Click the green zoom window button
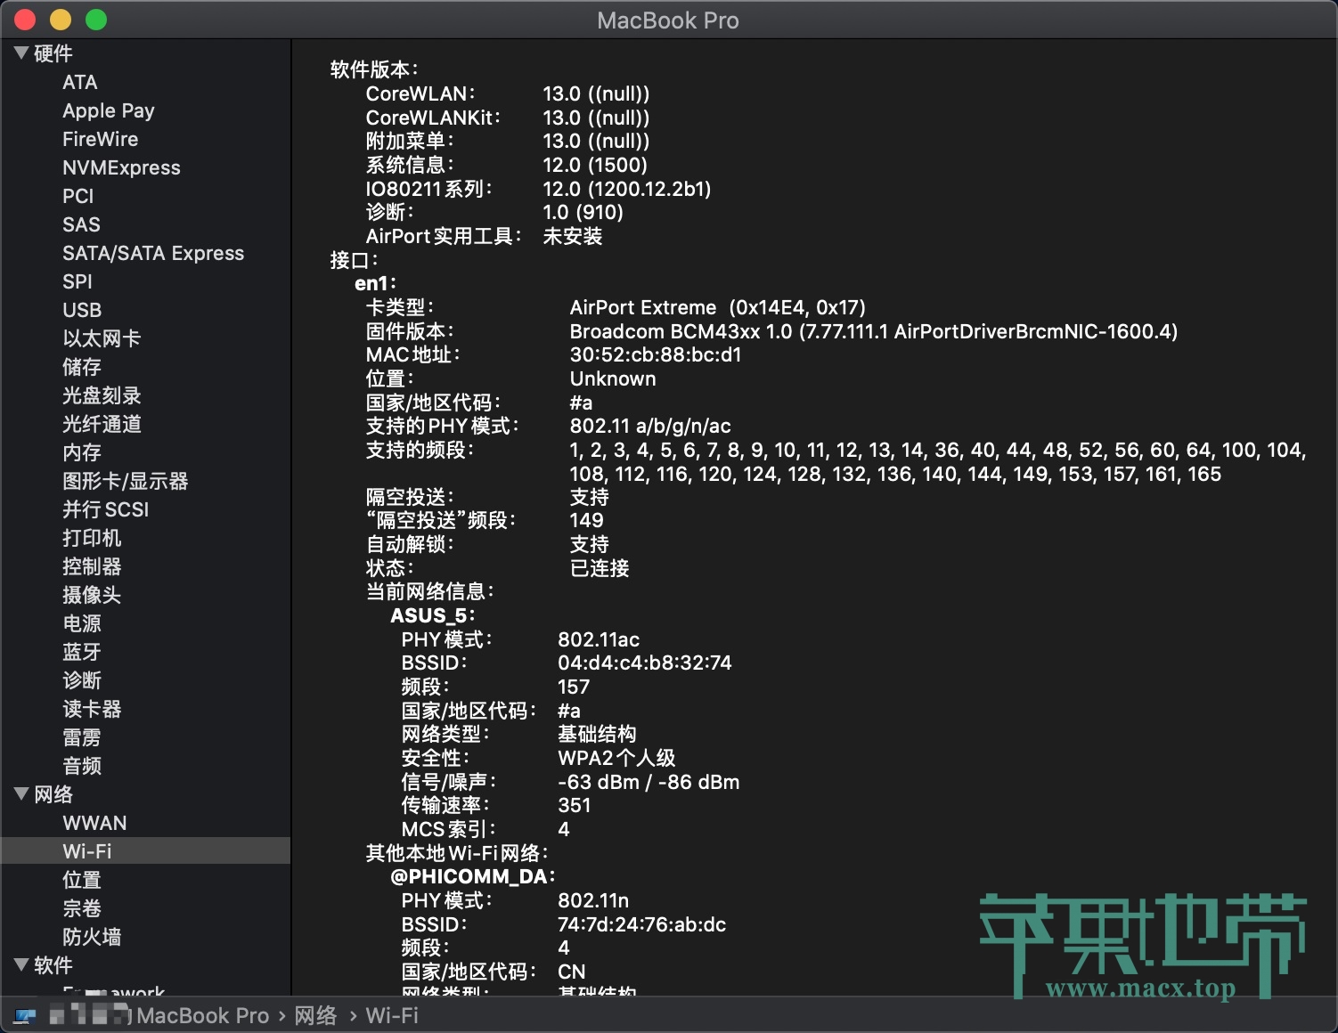 tap(96, 19)
